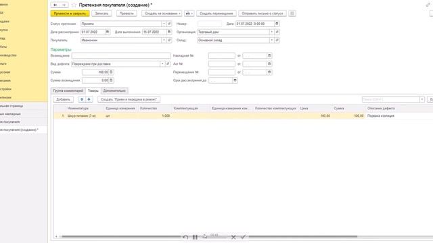Expand the Организация dropdown

pyautogui.click(x=272, y=32)
